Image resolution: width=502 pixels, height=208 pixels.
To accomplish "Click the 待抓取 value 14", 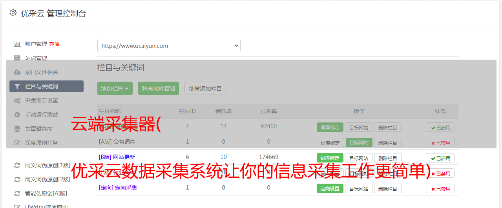I will pyautogui.click(x=223, y=126).
